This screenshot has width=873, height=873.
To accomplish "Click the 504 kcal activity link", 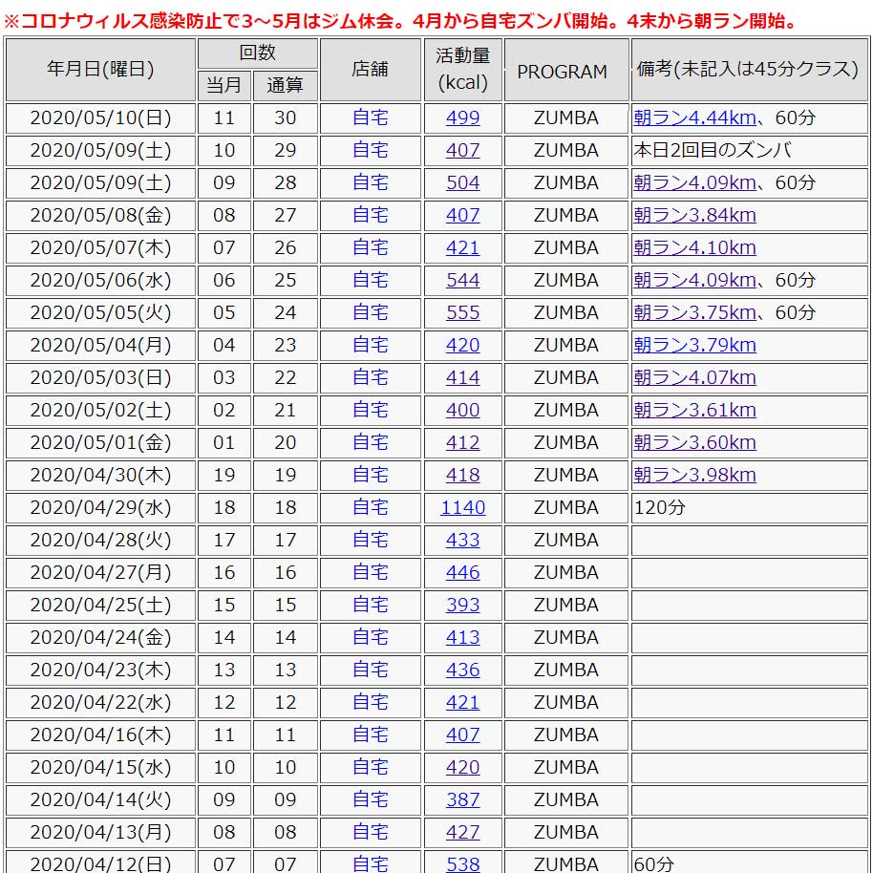I will [x=462, y=183].
